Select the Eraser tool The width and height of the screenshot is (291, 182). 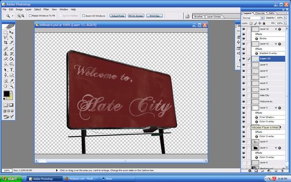[5, 59]
